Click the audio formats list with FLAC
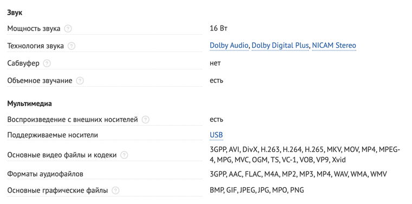Viewport: 412px width, 204px height. click(x=298, y=174)
